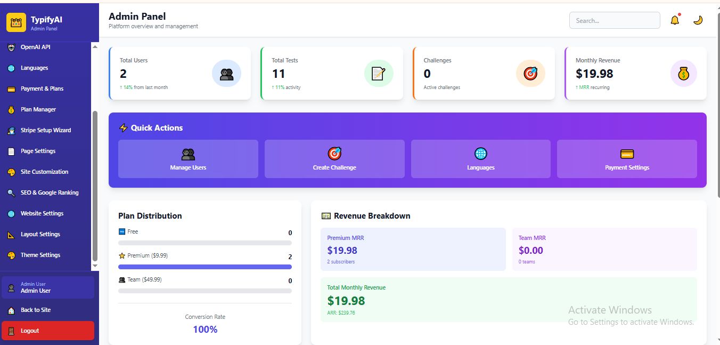Click the red Logout button

pyautogui.click(x=48, y=331)
